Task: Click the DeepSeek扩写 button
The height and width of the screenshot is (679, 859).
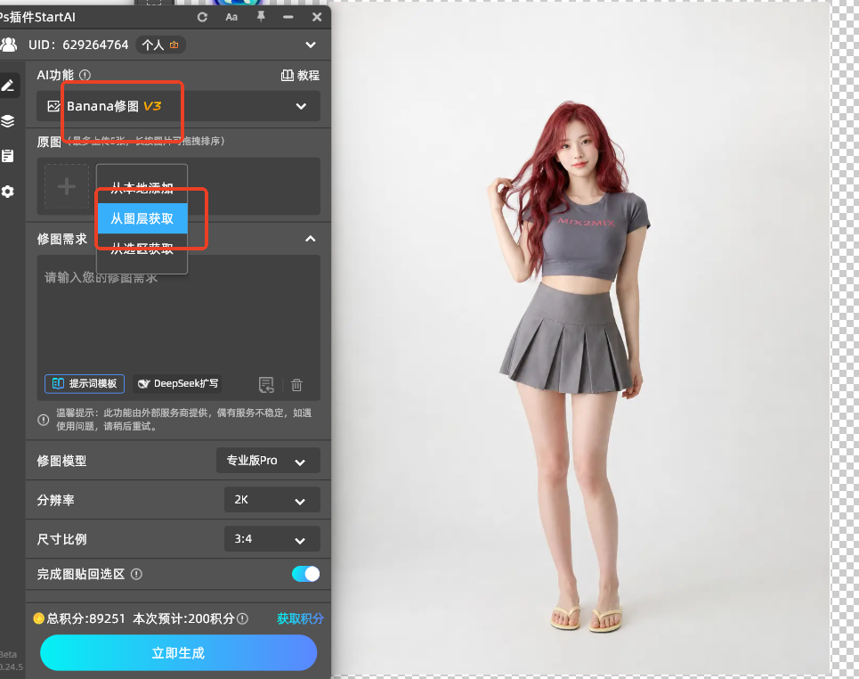Action: pos(178,383)
